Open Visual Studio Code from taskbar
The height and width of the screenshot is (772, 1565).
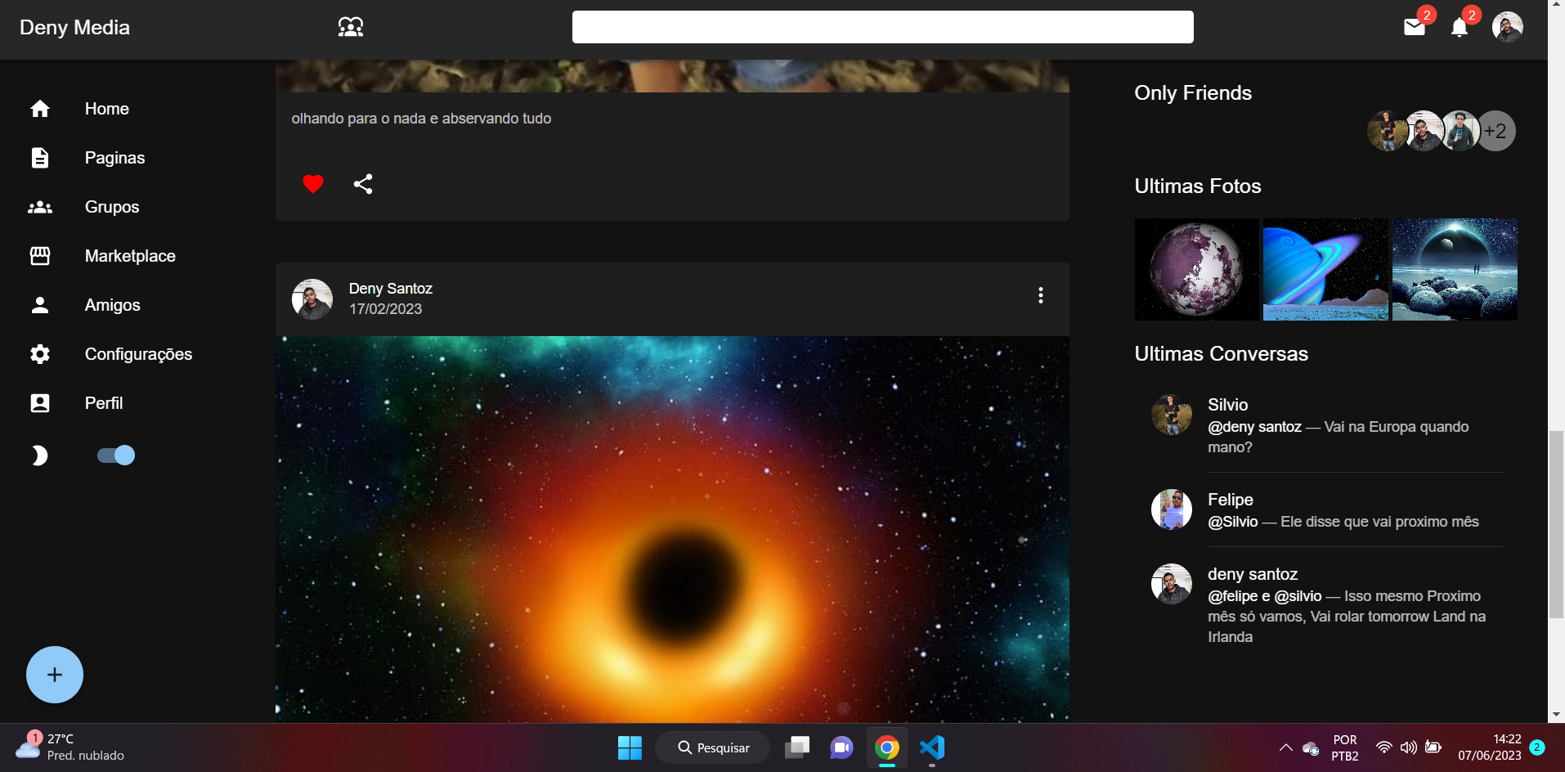pos(932,747)
